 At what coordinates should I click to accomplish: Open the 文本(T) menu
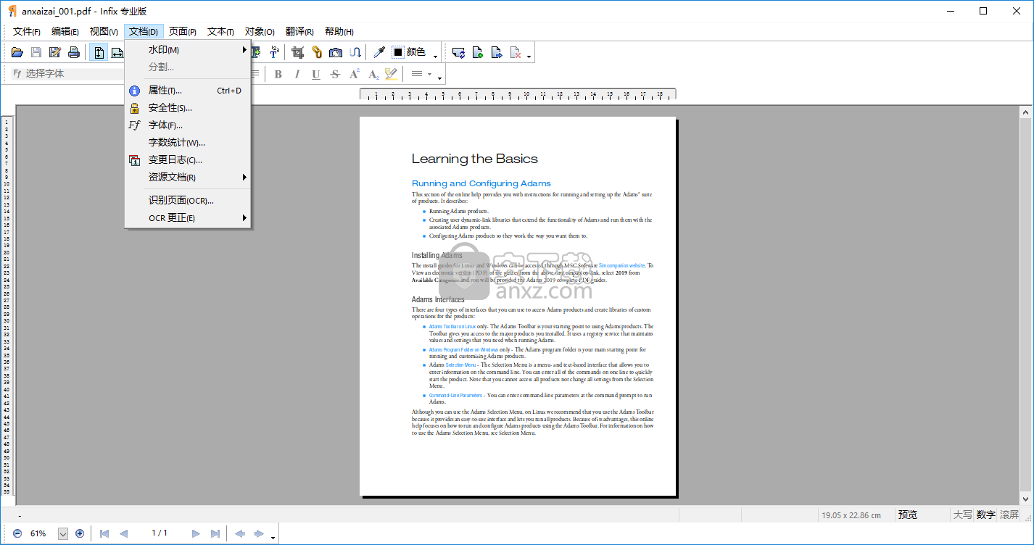(x=220, y=31)
